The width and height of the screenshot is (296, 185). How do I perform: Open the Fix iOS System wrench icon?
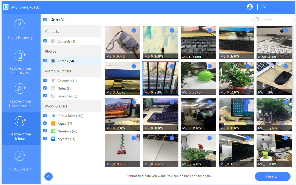[x=20, y=156]
